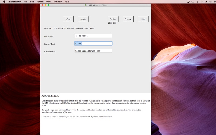Click the <Prev button
Screen dimensions: 216x135
[68, 19]
